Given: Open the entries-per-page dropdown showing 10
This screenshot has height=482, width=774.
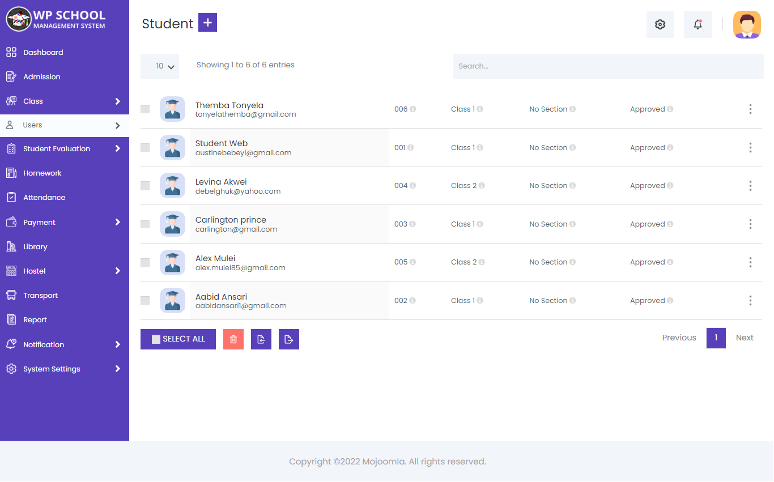Looking at the screenshot, I should (x=159, y=66).
